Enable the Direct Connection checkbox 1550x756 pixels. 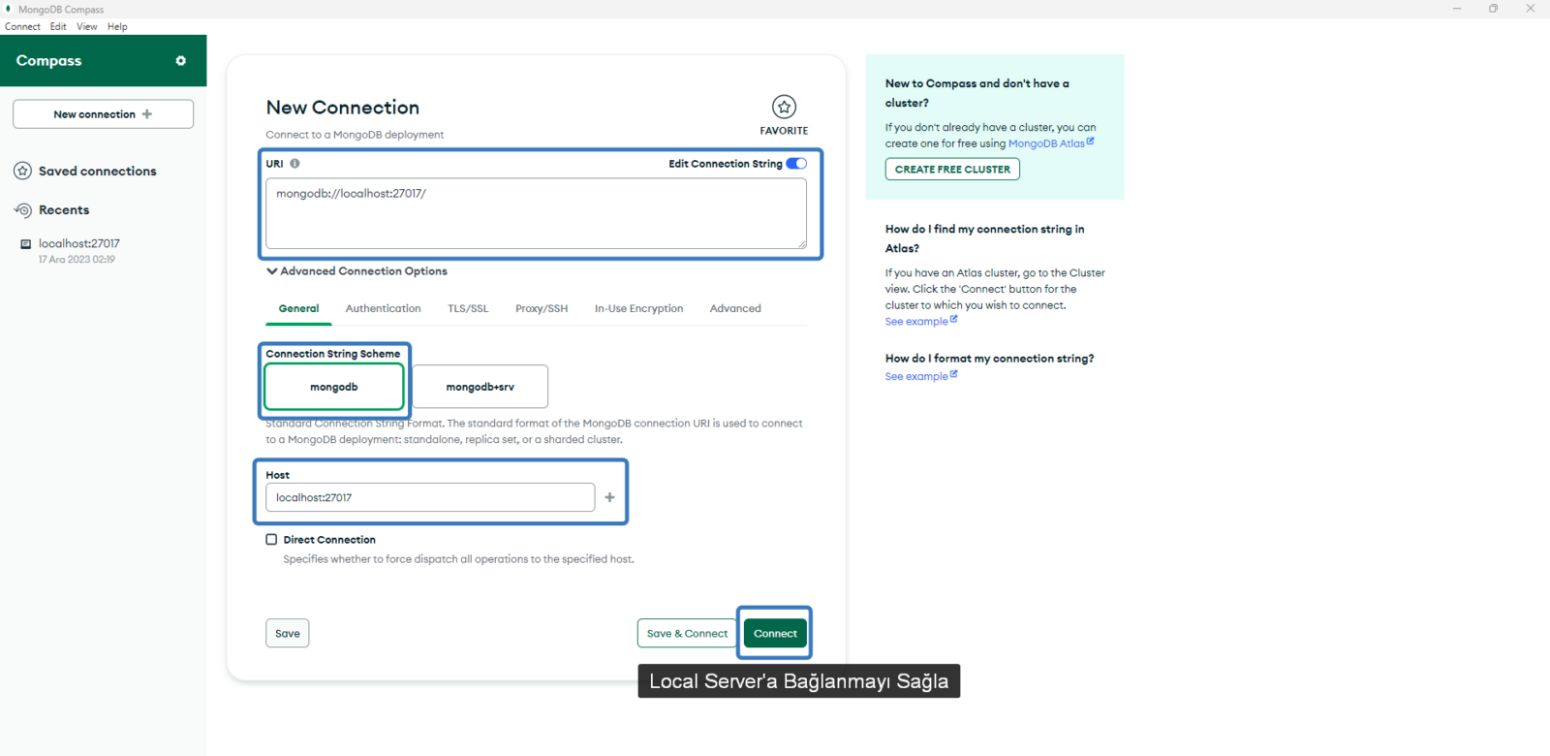point(272,540)
